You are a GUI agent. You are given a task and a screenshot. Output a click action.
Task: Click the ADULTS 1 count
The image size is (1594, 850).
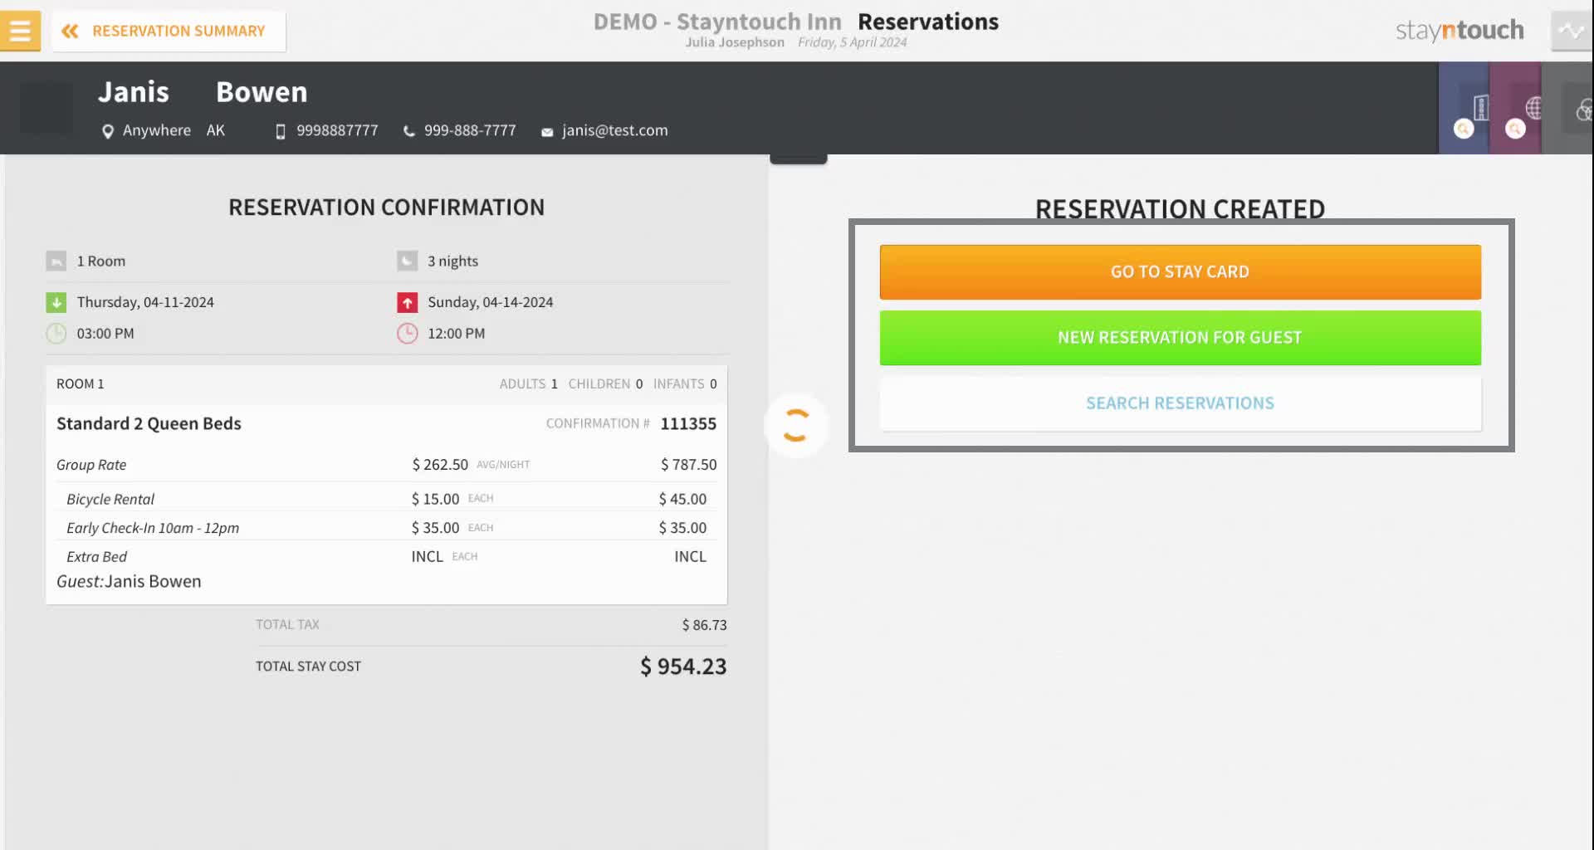coord(528,383)
